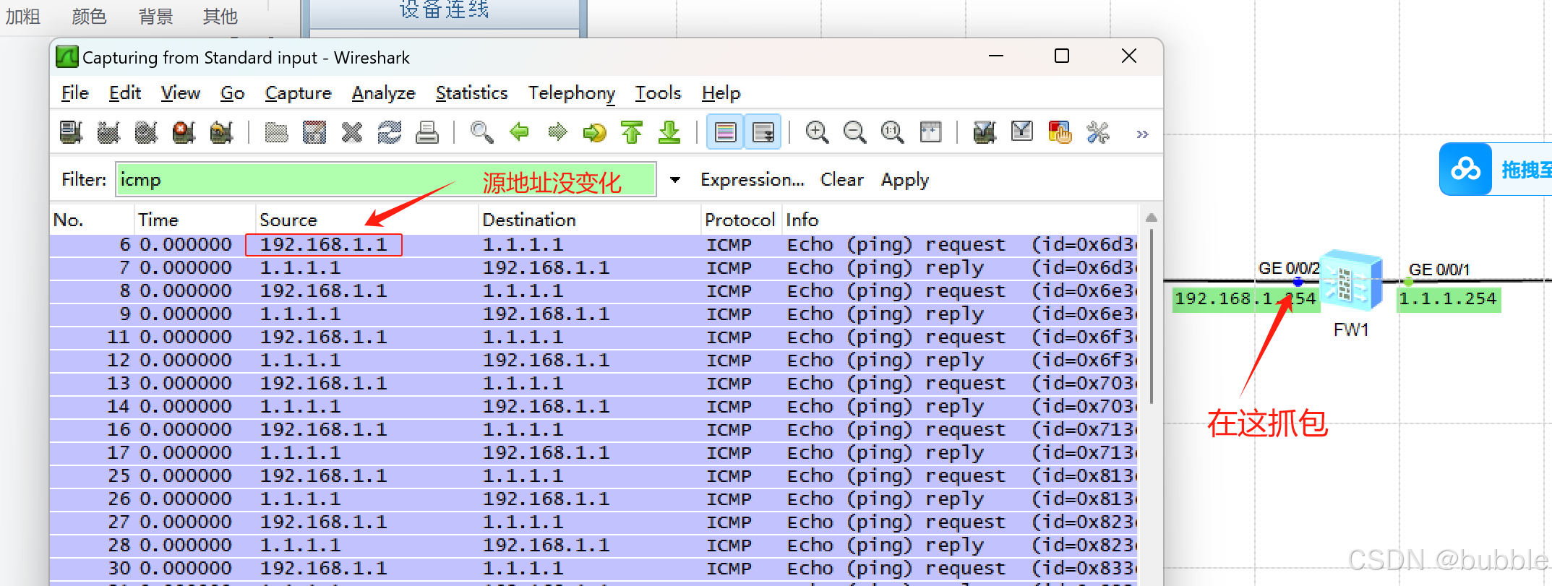
Task: Click the icmp filter input field
Action: coord(386,180)
